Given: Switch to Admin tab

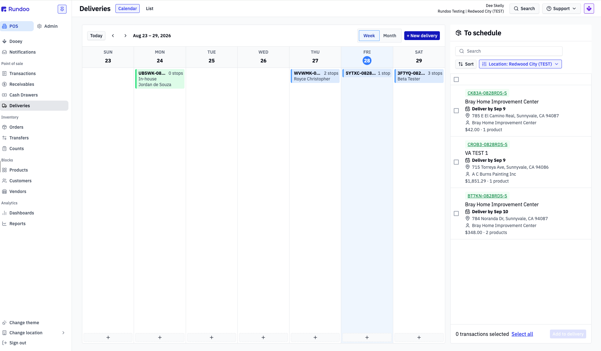Looking at the screenshot, I should point(47,26).
